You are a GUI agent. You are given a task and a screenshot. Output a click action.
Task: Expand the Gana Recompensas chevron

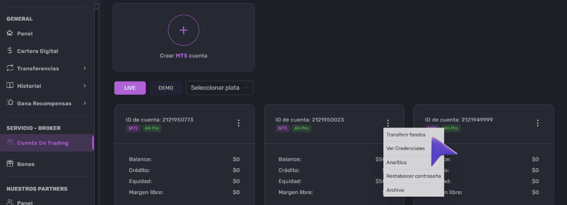tap(84, 103)
